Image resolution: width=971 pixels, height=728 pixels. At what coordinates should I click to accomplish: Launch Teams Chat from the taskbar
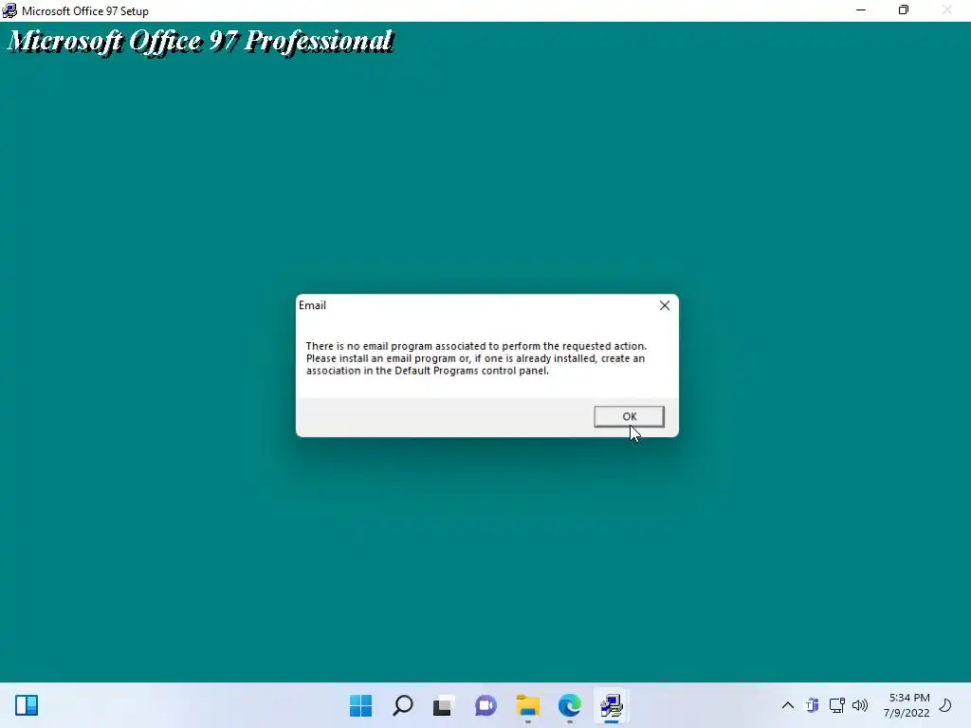pyautogui.click(x=485, y=705)
